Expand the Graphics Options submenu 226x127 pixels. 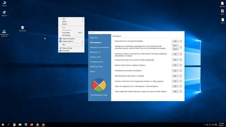(71, 41)
